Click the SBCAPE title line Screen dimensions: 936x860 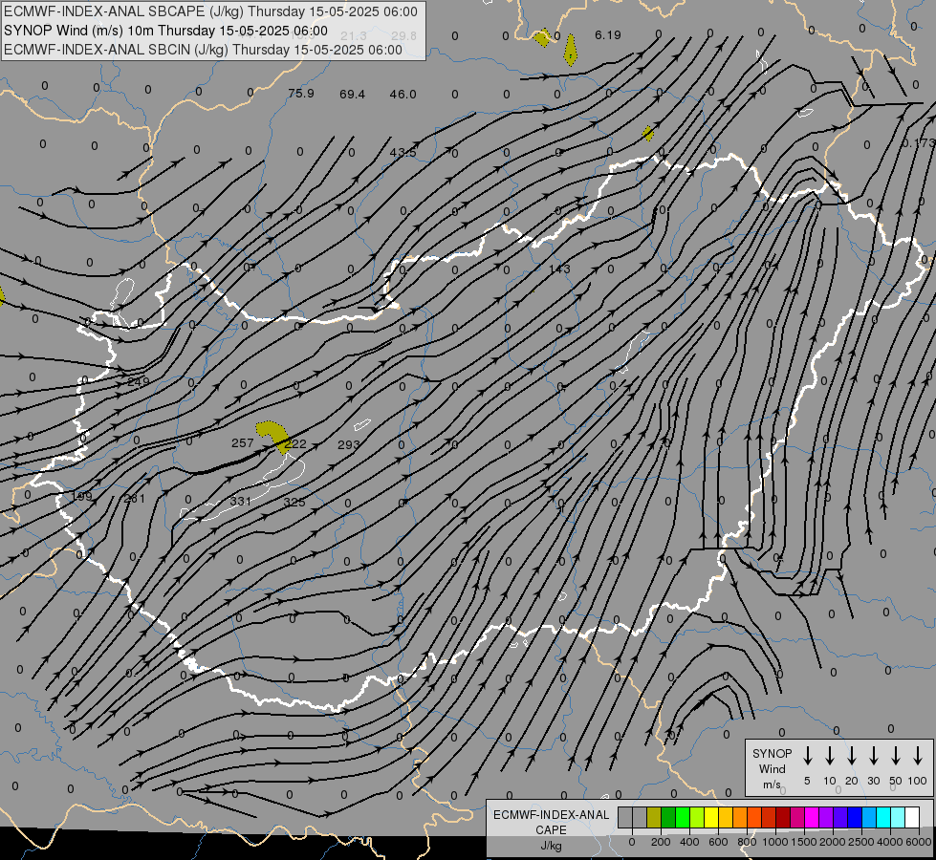coord(210,11)
